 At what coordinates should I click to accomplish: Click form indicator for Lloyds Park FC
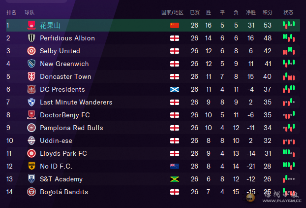(288, 153)
